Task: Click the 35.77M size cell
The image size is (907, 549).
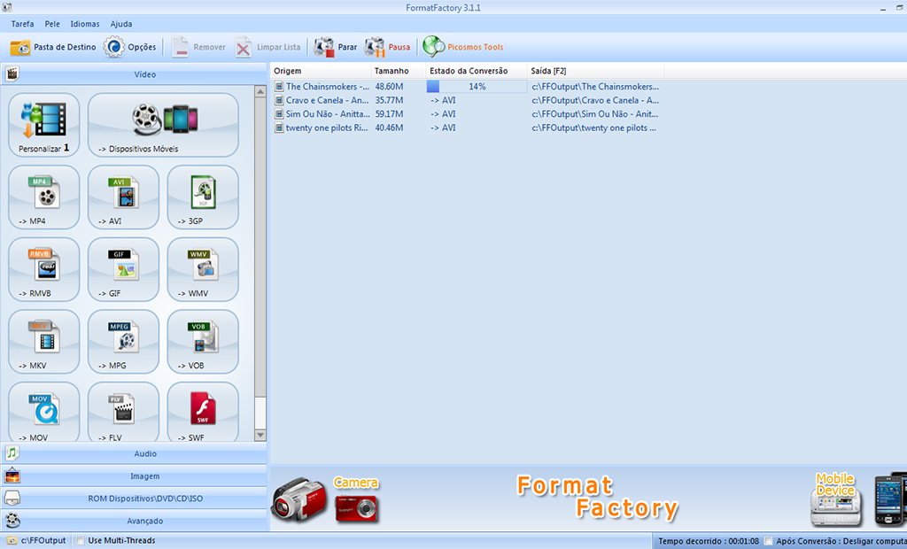Action: [x=390, y=100]
